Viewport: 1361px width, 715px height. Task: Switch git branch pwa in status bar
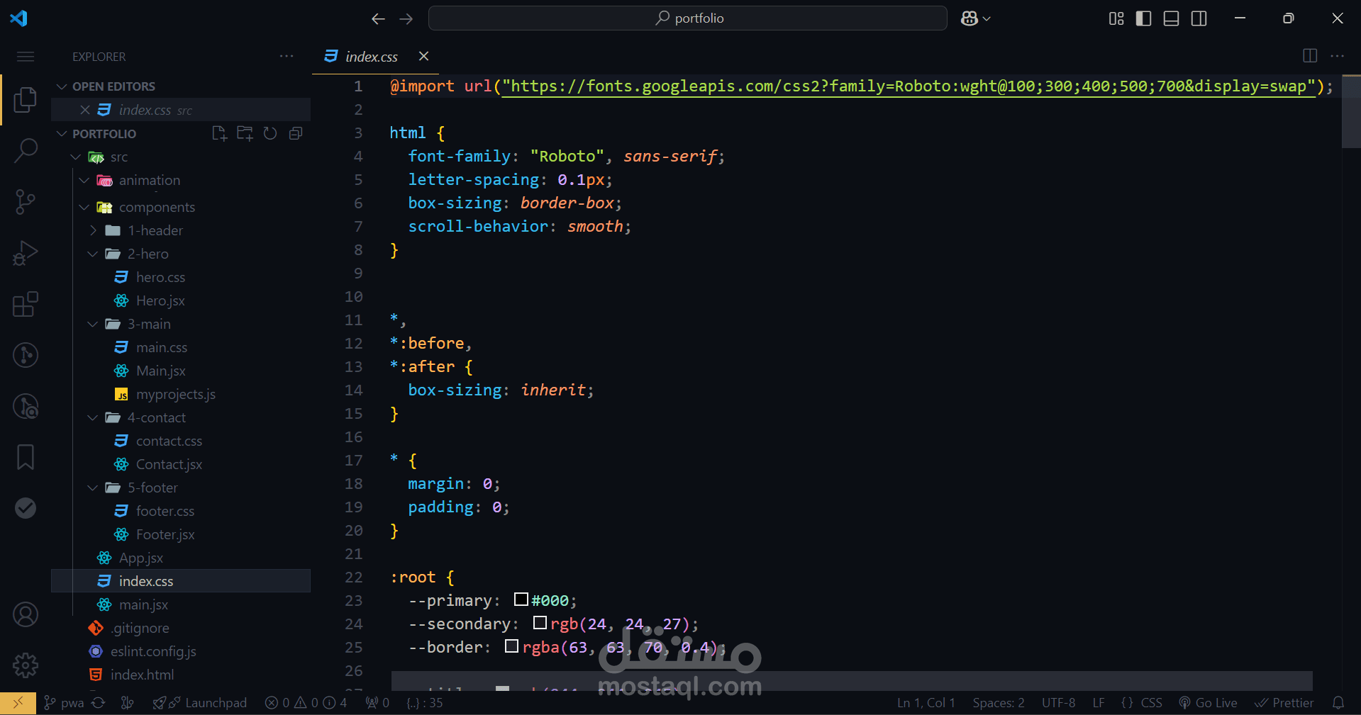click(64, 702)
